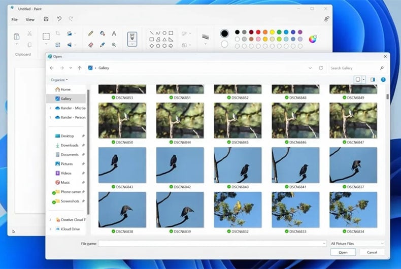Expand the iCloud Drive tree node
The height and width of the screenshot is (269, 401).
click(50, 229)
